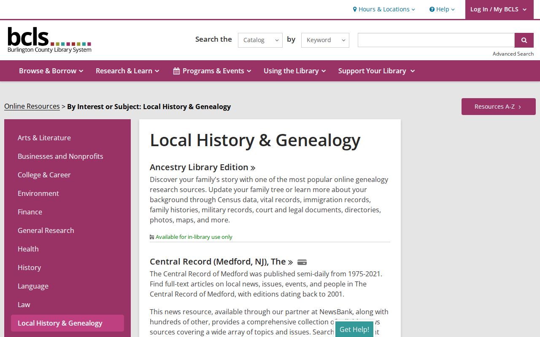Go to Online Resources breadcrumb link
The image size is (540, 337).
(x=32, y=106)
